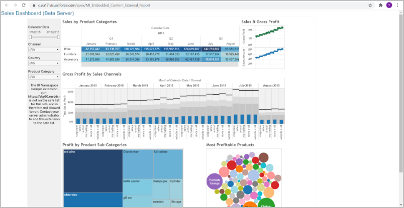Viewport: 404px width, 208px height.
Task: Click the Wine July sales cell
Action: [x=212, y=49]
